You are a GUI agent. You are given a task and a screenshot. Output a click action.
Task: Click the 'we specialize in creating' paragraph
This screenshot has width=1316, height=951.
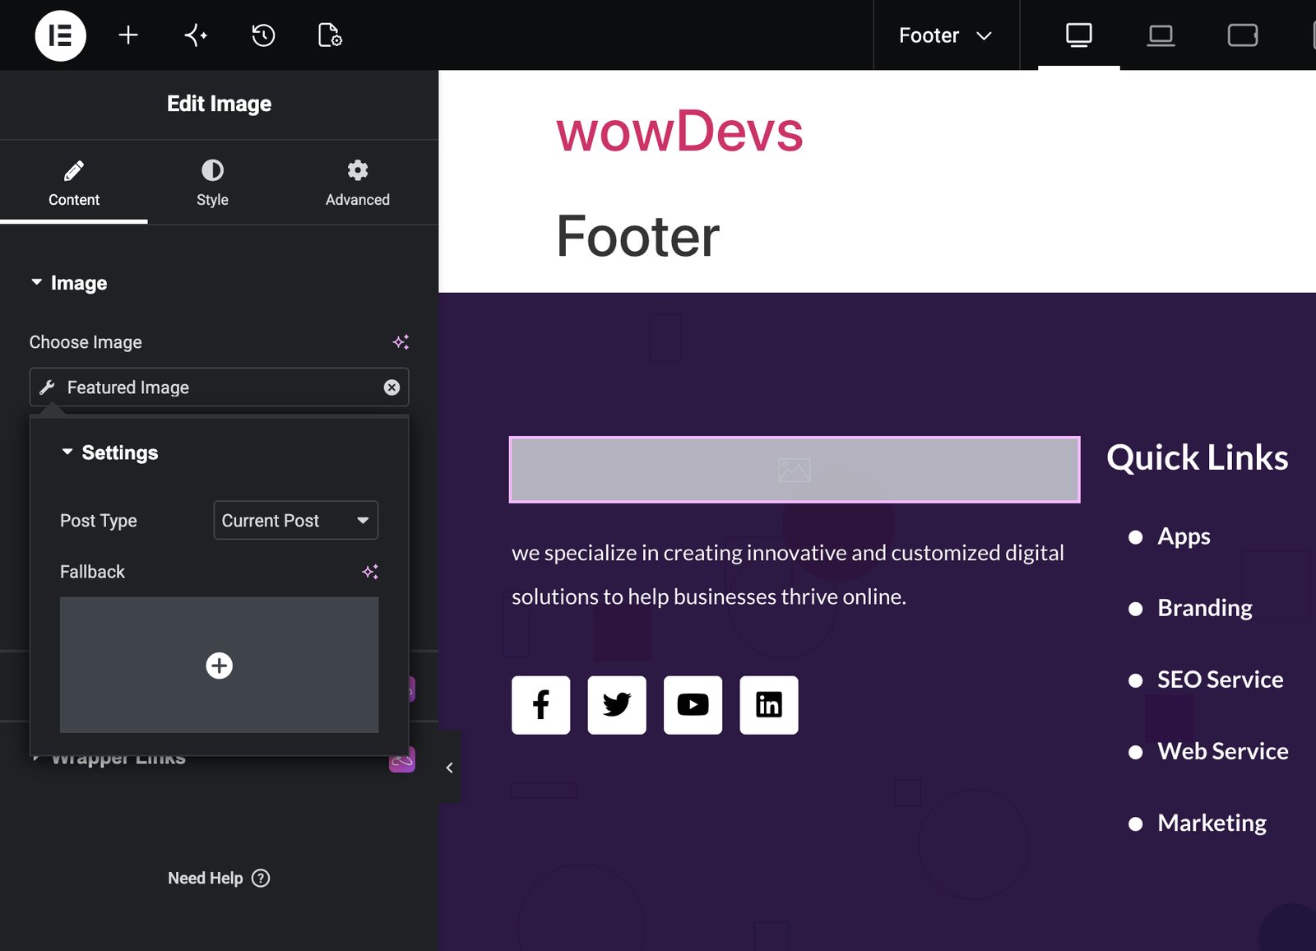[x=788, y=574]
